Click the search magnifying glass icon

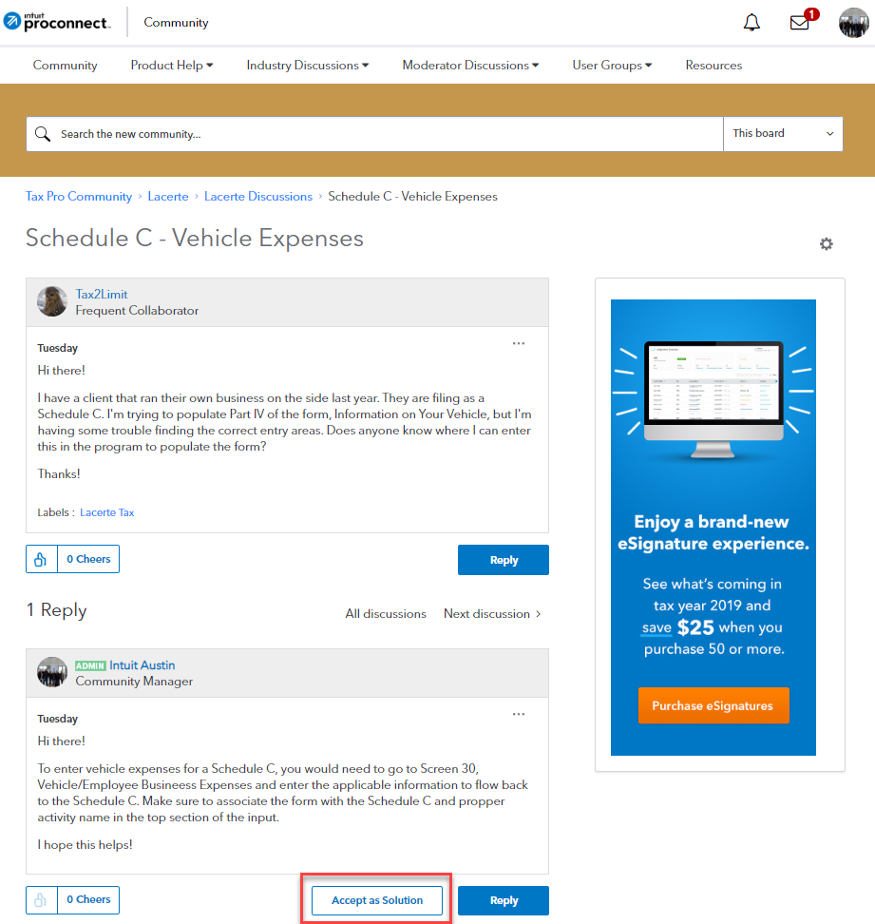point(43,134)
